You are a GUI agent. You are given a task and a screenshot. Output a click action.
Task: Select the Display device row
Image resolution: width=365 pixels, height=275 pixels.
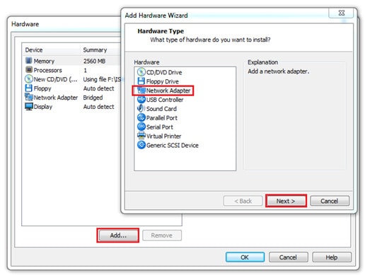72,107
